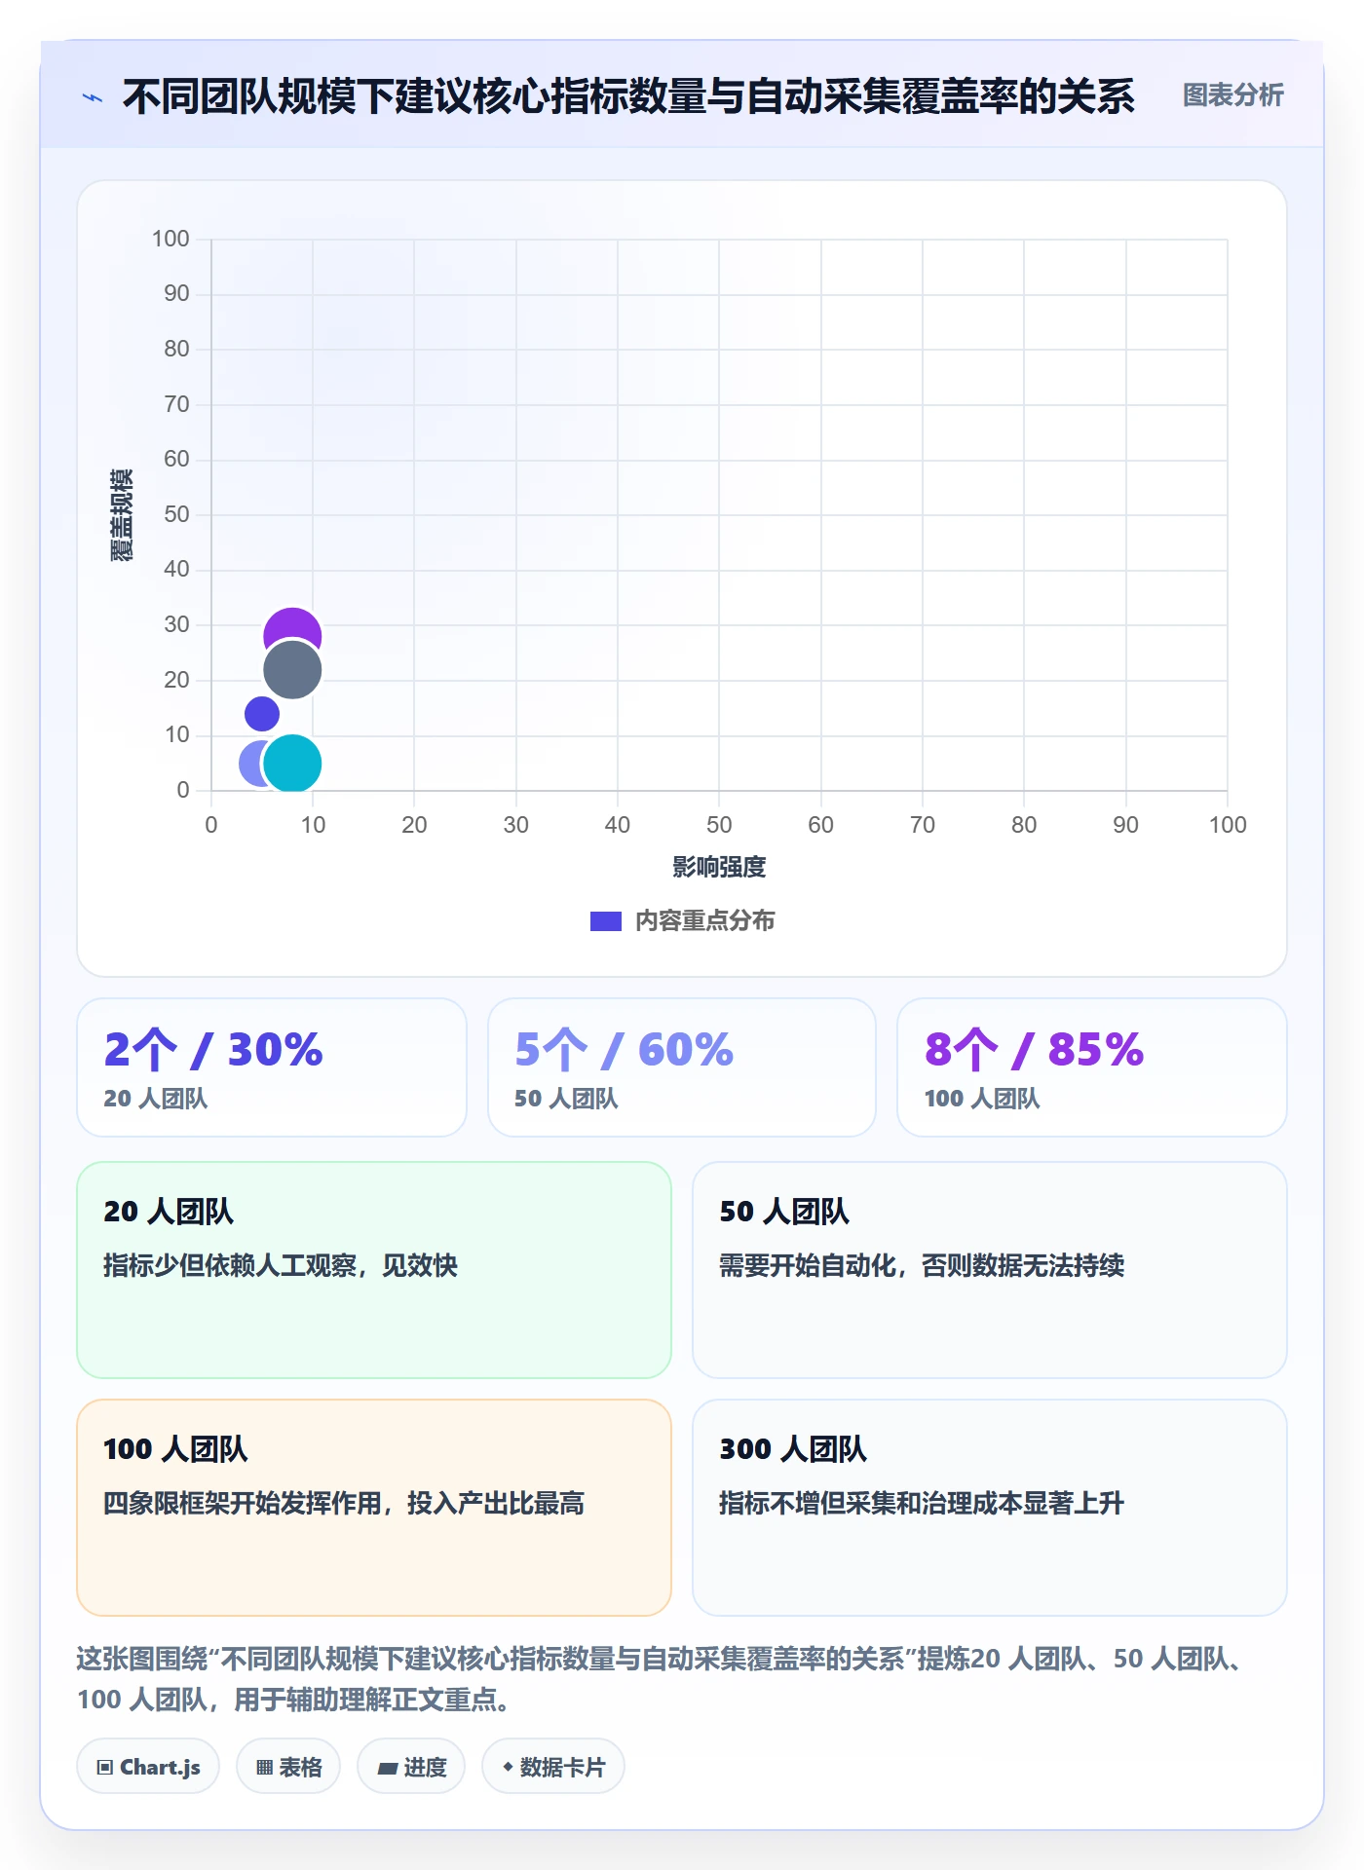Open the orange 100 人团队 detail card

[x=374, y=1508]
